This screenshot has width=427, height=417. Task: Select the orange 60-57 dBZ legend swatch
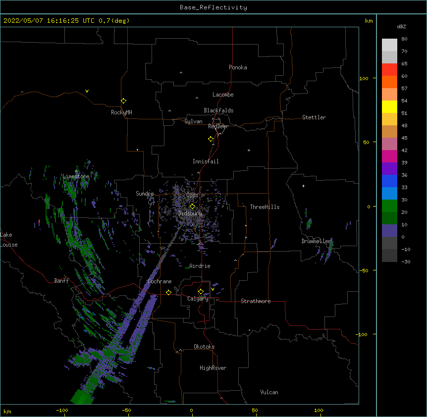(389, 82)
